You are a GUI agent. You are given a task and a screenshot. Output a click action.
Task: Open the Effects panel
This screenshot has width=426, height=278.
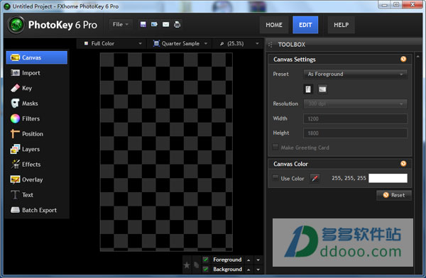click(37, 165)
